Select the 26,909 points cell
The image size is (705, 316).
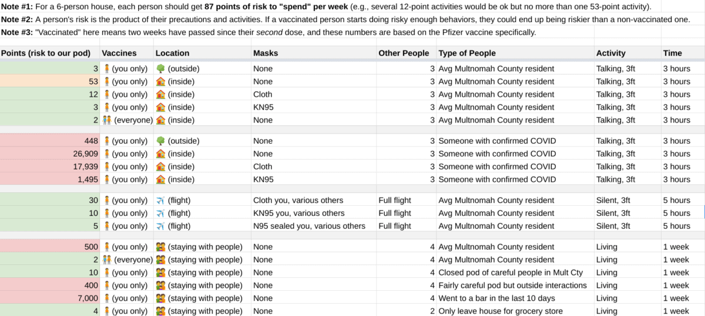click(50, 154)
